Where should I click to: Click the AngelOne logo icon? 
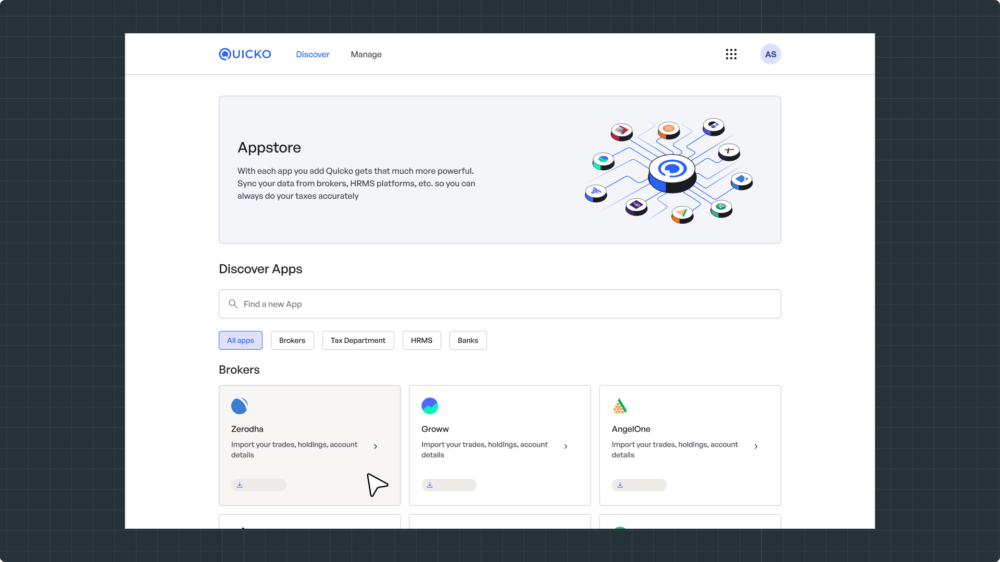pos(620,406)
